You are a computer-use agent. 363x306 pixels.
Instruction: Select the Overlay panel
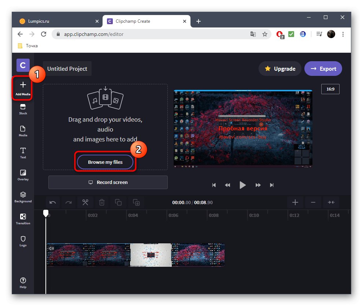23,175
